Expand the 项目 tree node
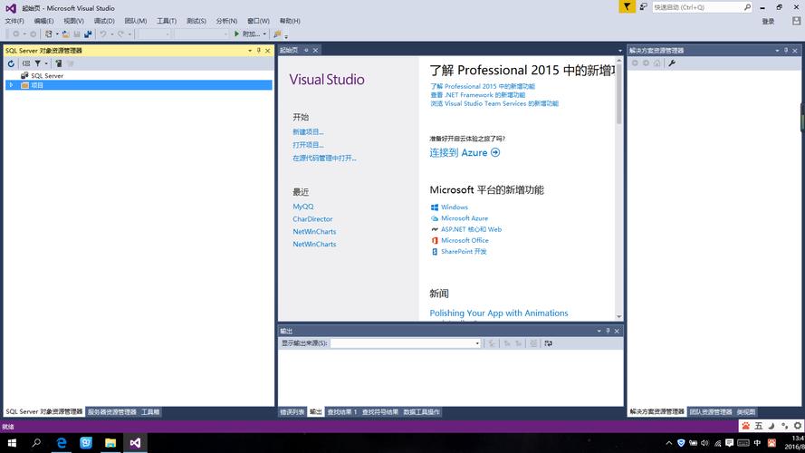Screen dimensions: 805x453 coord(11,85)
